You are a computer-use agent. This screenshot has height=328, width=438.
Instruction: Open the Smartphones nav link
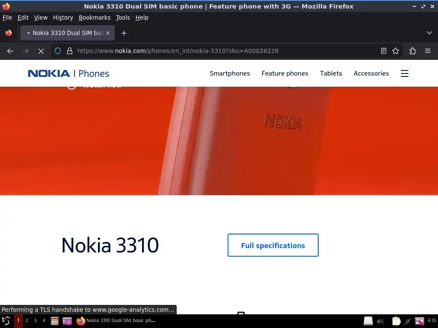[x=230, y=73]
